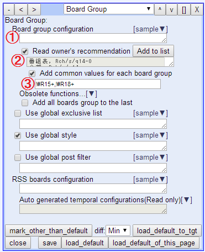Toggle Read owner's recommendation checkbox
205x252 pixels.
click(x=25, y=51)
